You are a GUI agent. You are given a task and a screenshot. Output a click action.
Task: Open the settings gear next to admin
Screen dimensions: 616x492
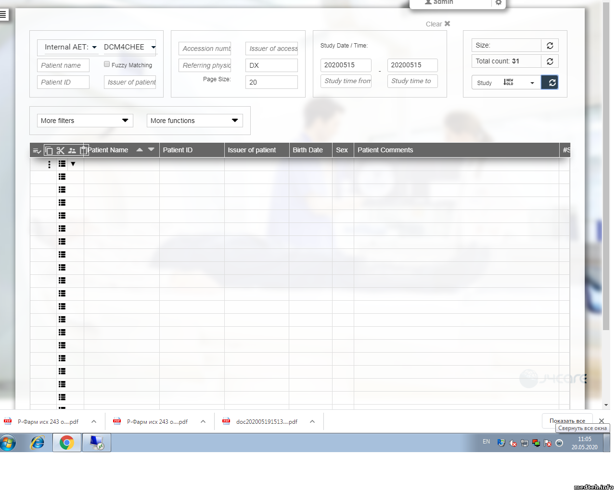click(x=499, y=2)
